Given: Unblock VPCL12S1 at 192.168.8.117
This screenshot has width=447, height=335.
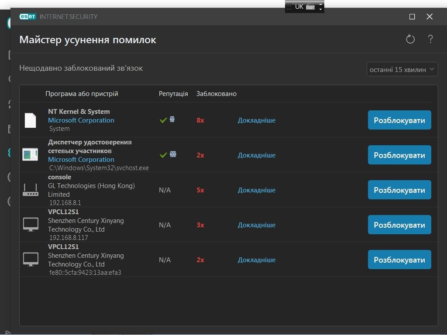Looking at the screenshot, I should point(399,225).
